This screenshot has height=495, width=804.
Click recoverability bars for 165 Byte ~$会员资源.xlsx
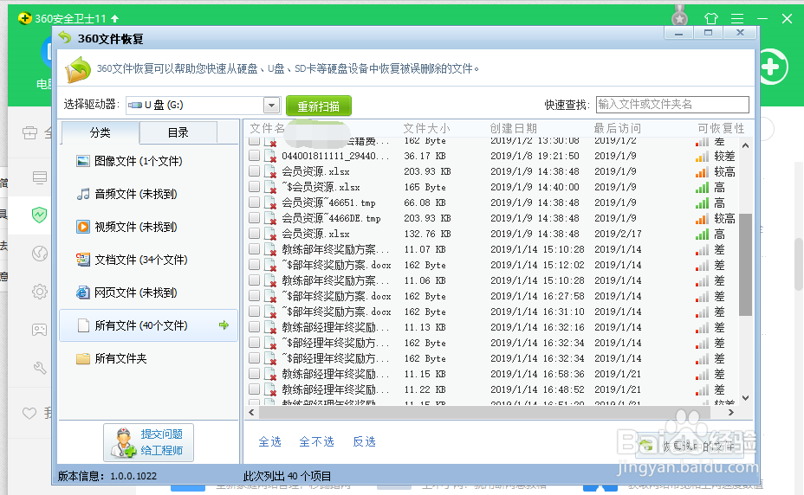[702, 188]
